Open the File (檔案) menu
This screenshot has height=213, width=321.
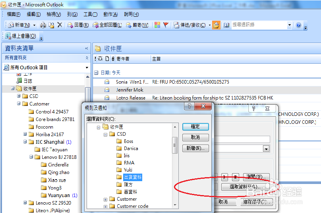(x=14, y=14)
